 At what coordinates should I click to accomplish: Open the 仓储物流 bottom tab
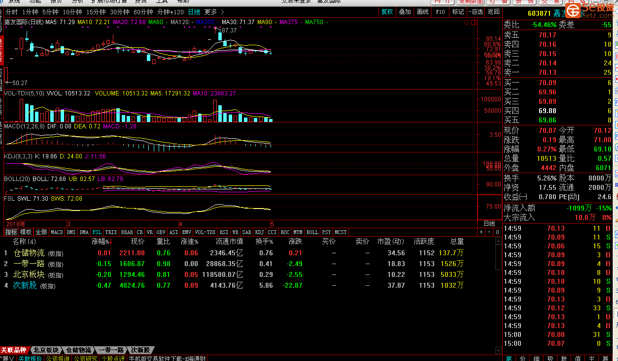(78, 350)
